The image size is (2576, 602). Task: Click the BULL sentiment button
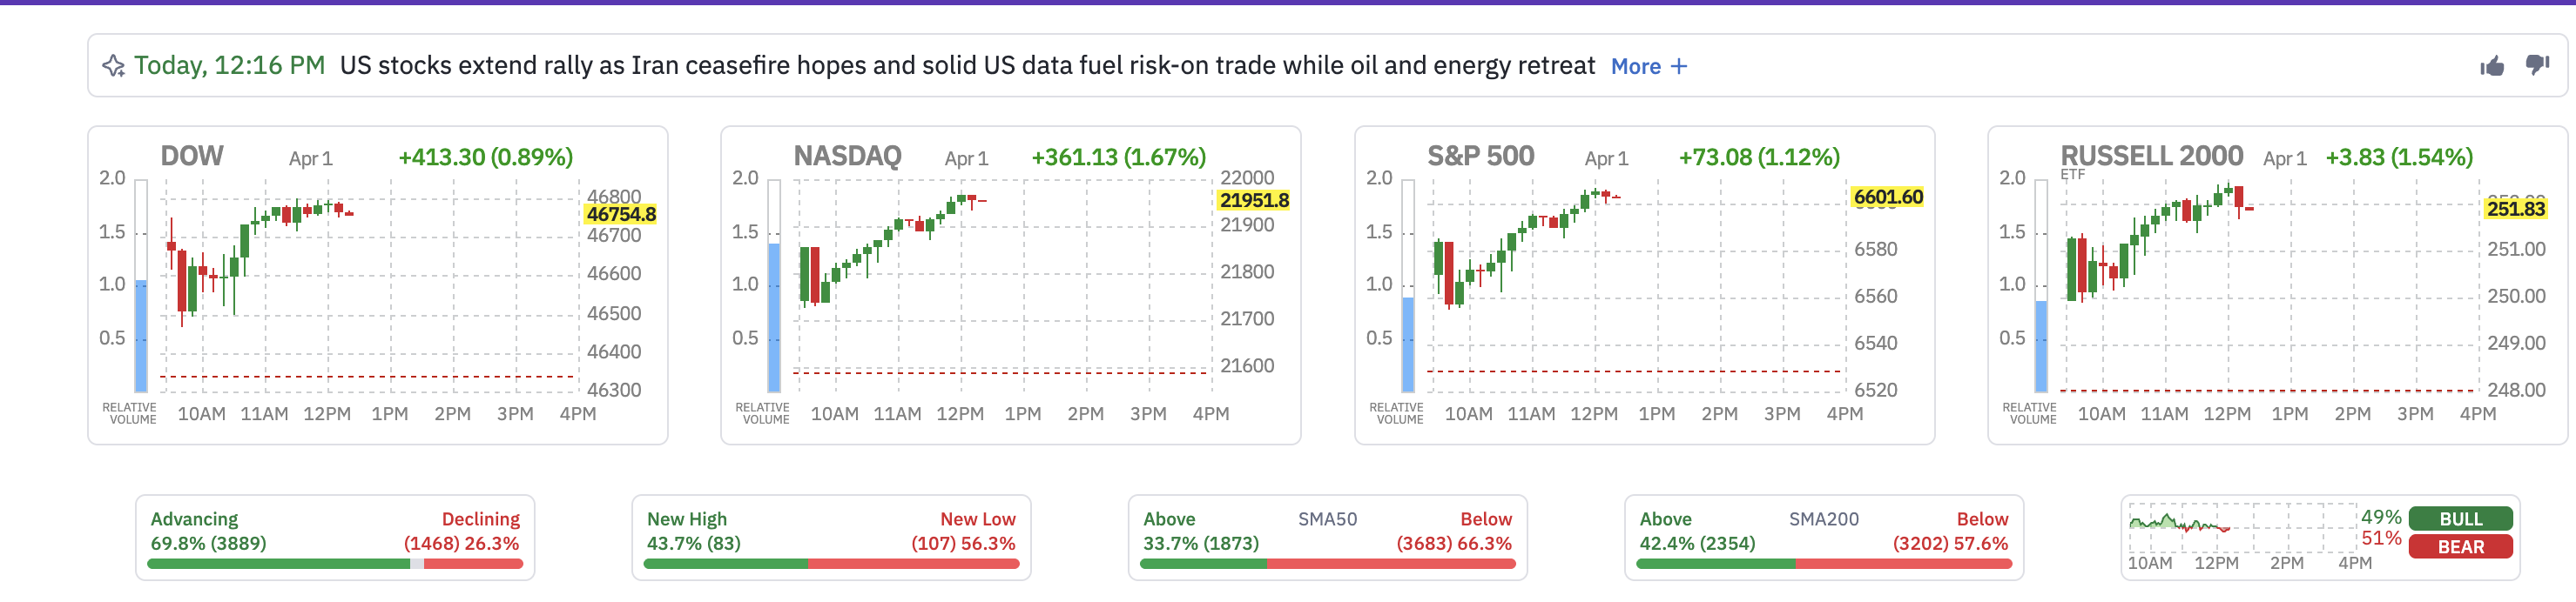(2460, 518)
